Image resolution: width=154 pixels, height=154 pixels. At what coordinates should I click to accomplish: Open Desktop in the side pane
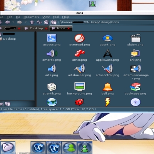coord(9,39)
